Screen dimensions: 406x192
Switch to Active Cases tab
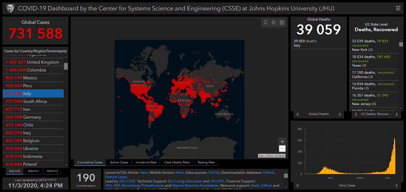119,162
